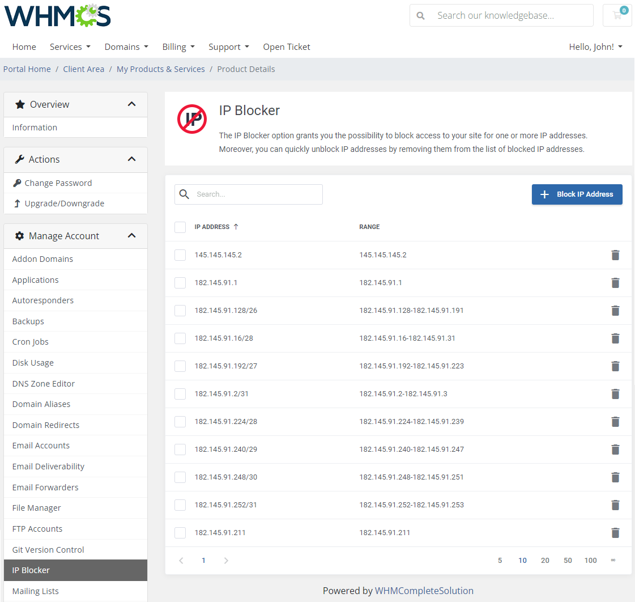Select the 182.145.91.128/26 row checkbox
Screen dimensions: 635x602
(x=180, y=311)
